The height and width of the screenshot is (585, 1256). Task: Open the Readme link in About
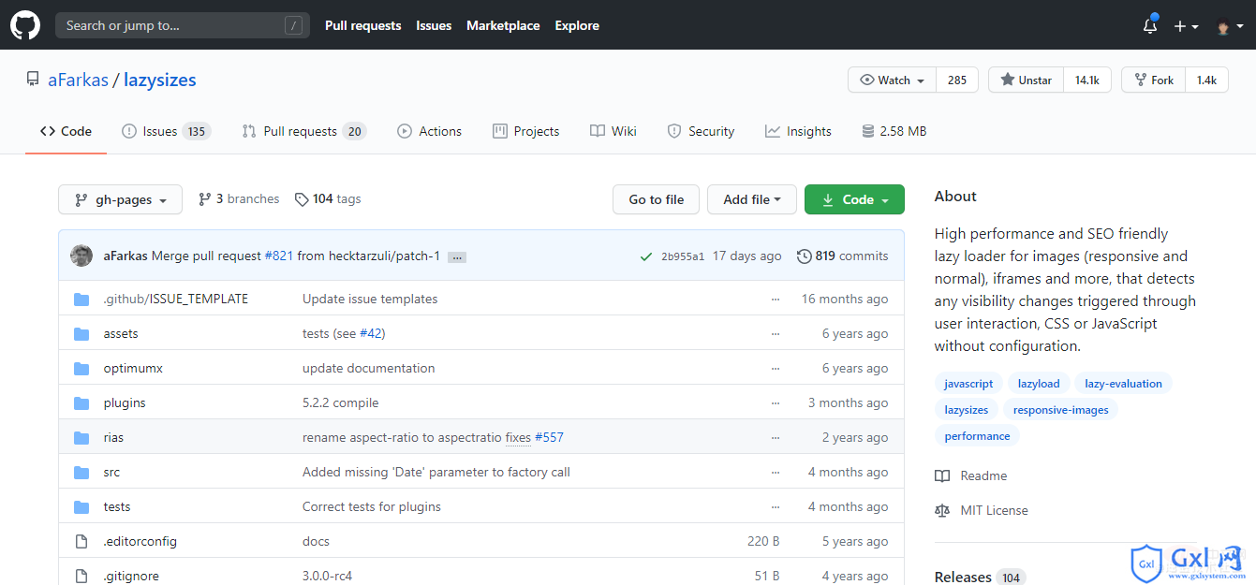pyautogui.click(x=971, y=475)
